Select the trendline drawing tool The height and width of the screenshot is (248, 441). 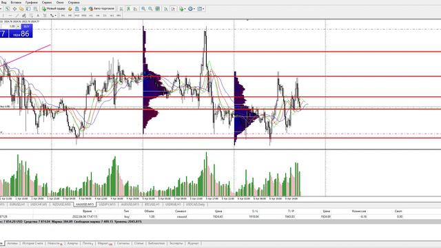17,15
